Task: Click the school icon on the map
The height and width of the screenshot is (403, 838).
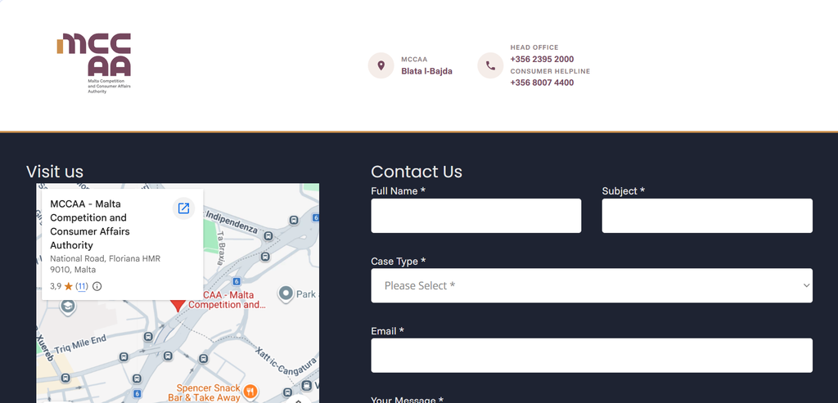Action: (x=67, y=307)
